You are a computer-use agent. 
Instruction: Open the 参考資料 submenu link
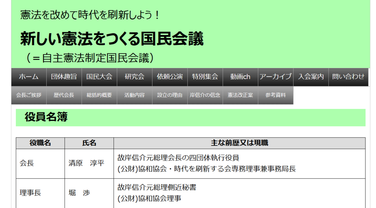click(x=275, y=95)
